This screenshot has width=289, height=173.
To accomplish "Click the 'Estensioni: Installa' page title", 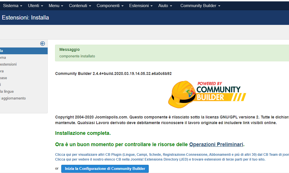I will (x=25, y=18).
